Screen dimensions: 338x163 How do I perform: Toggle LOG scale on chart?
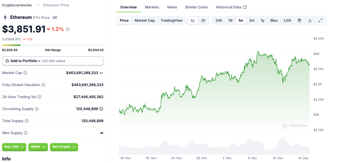tap(287, 20)
